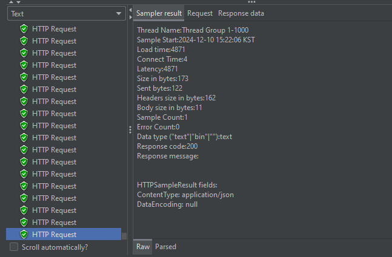Select the Raw view tab
The height and width of the screenshot is (257, 392).
pyautogui.click(x=143, y=247)
